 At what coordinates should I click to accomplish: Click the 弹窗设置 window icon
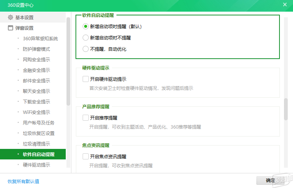(11, 28)
